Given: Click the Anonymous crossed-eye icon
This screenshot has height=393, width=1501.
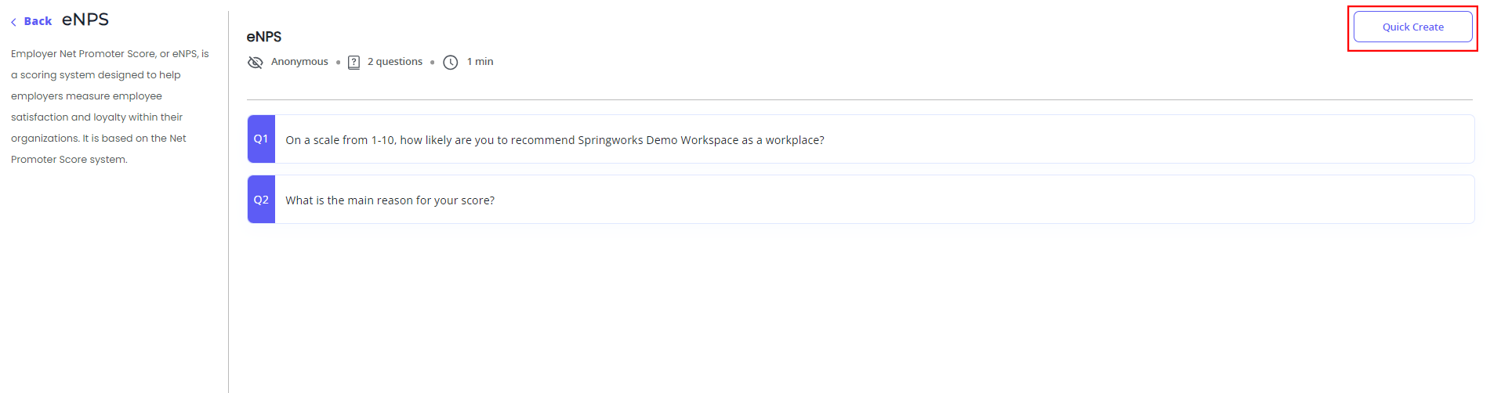Looking at the screenshot, I should 256,62.
